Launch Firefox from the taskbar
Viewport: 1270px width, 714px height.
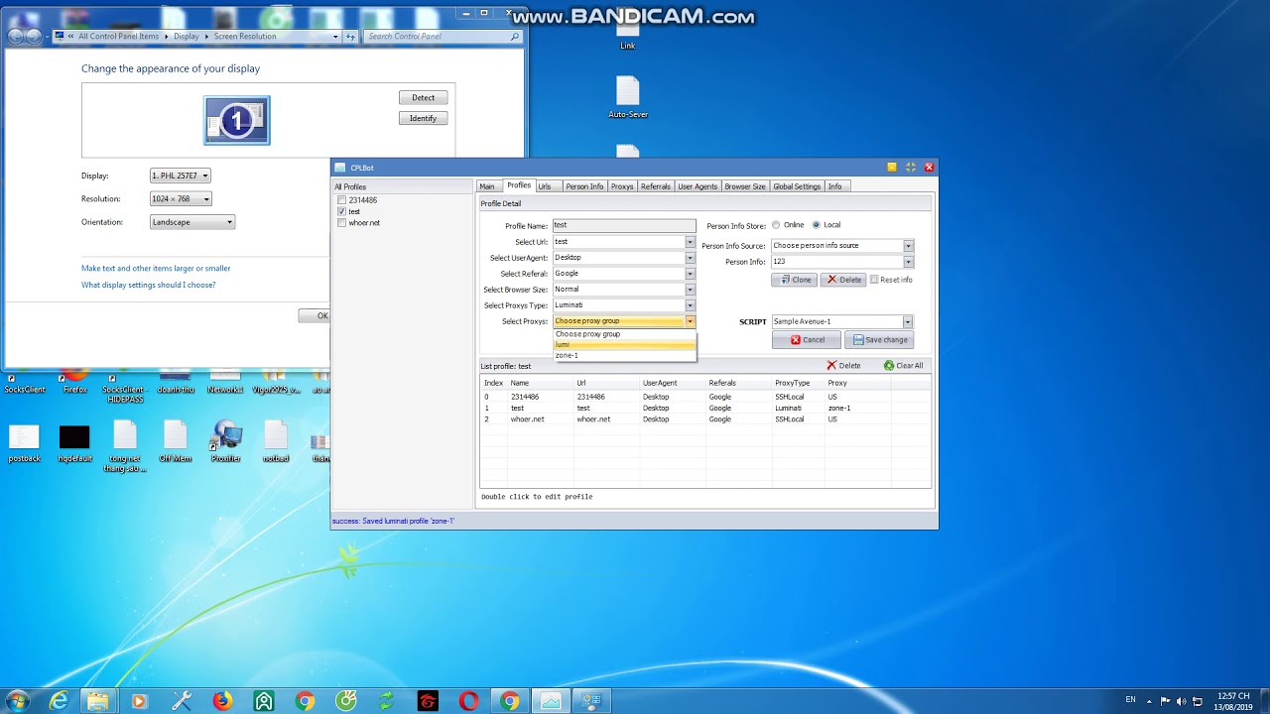(222, 701)
